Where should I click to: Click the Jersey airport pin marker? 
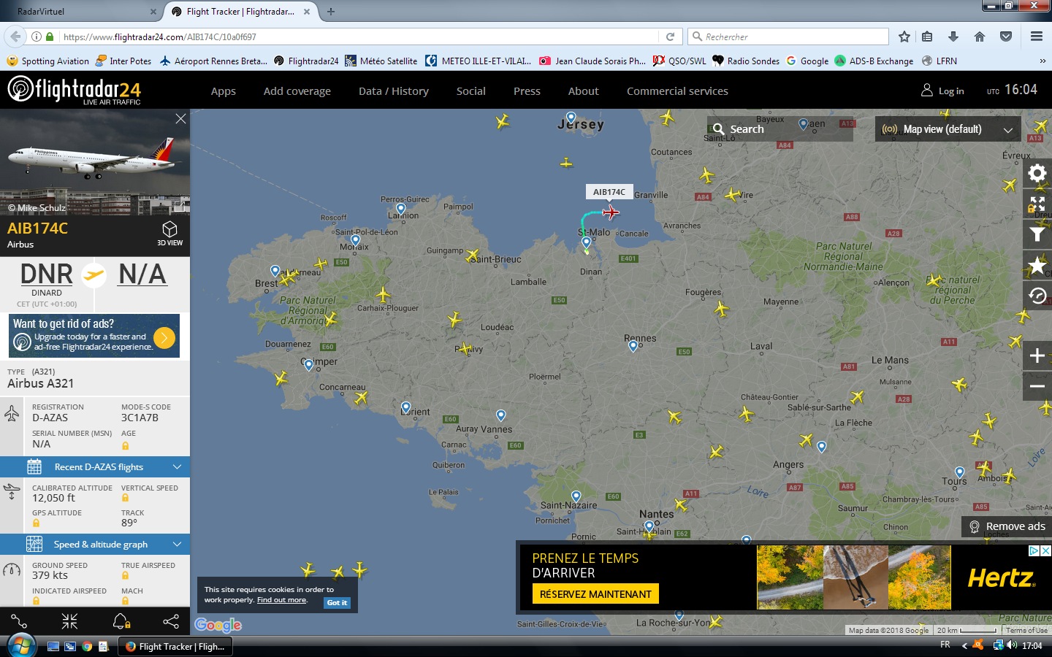(x=571, y=118)
